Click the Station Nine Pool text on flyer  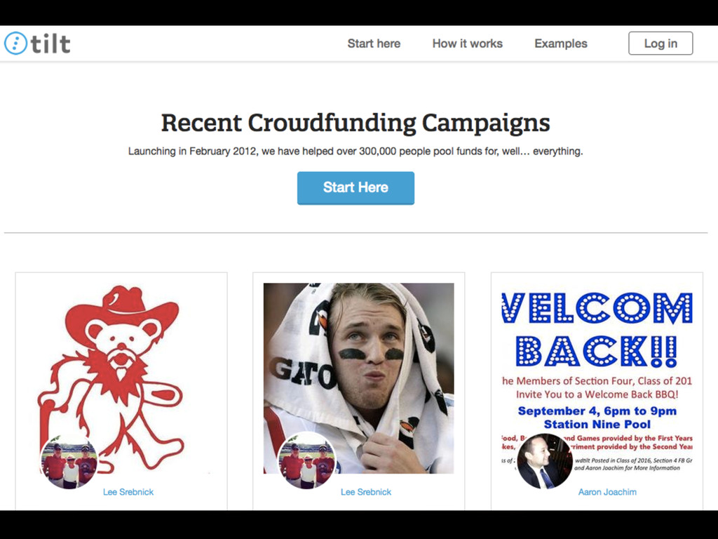tap(597, 425)
